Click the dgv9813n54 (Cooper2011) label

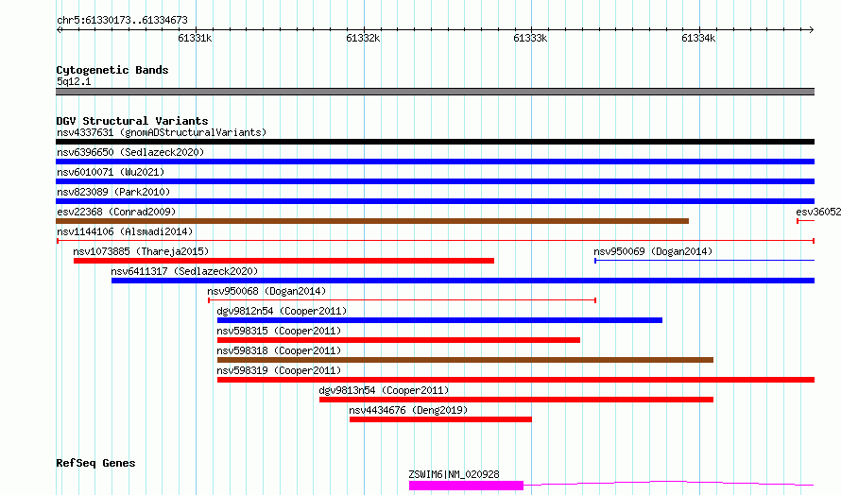384,390
